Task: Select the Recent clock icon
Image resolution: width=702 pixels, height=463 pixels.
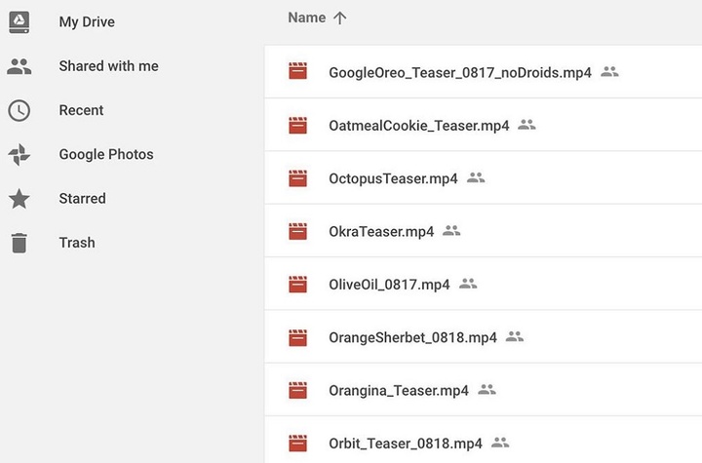Action: (x=19, y=110)
